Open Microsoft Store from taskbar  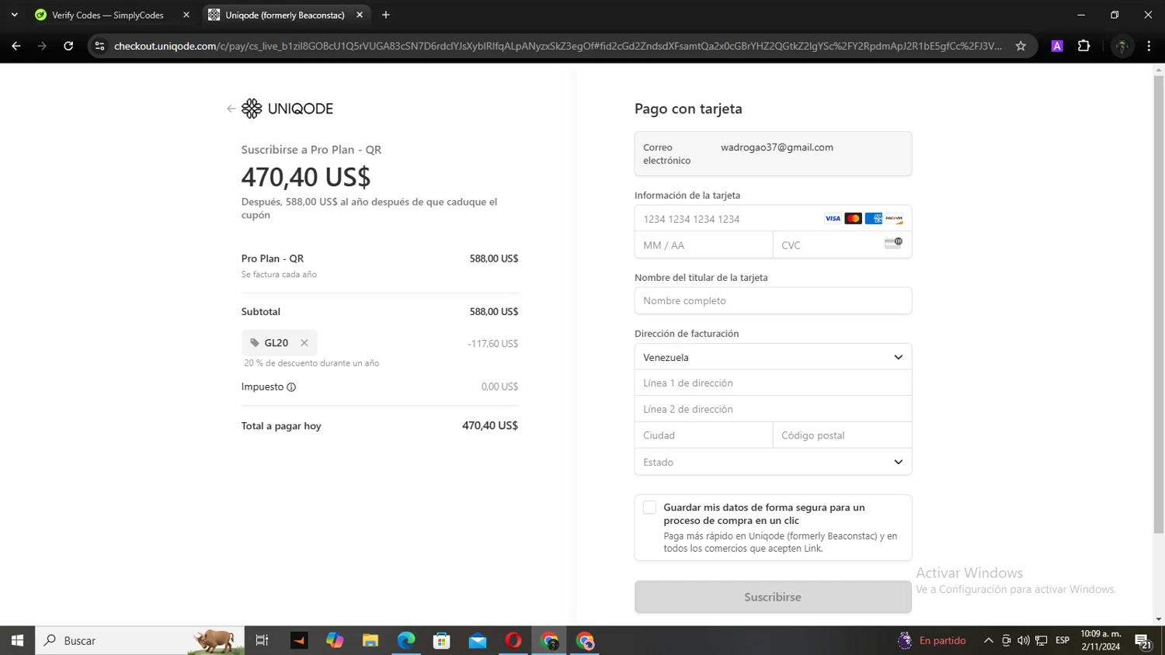pos(442,641)
